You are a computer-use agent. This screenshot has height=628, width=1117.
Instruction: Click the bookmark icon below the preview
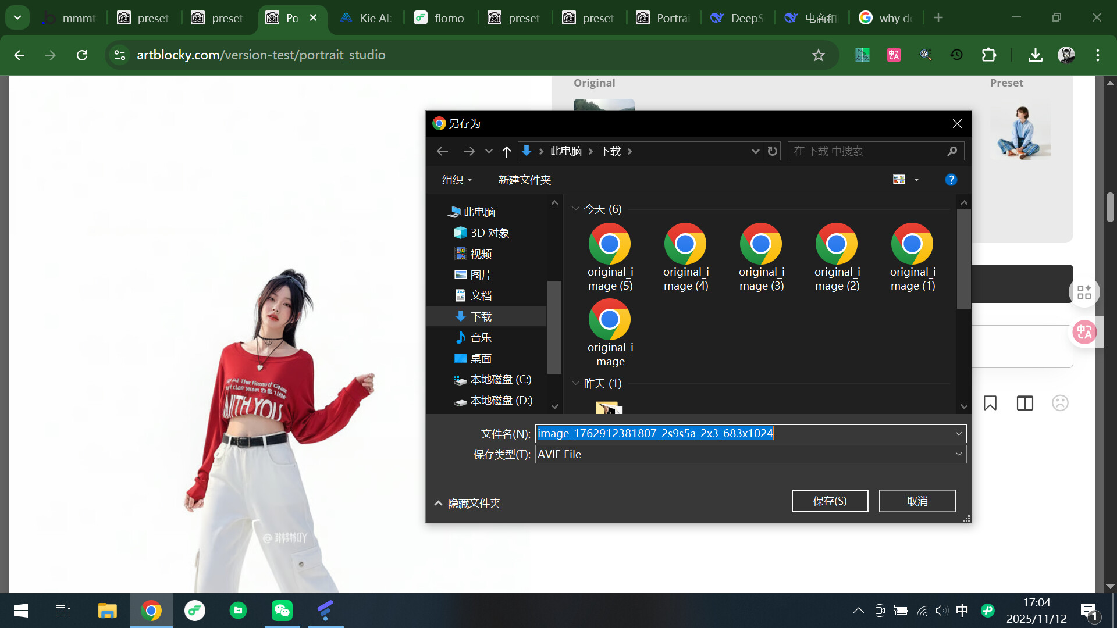(990, 403)
